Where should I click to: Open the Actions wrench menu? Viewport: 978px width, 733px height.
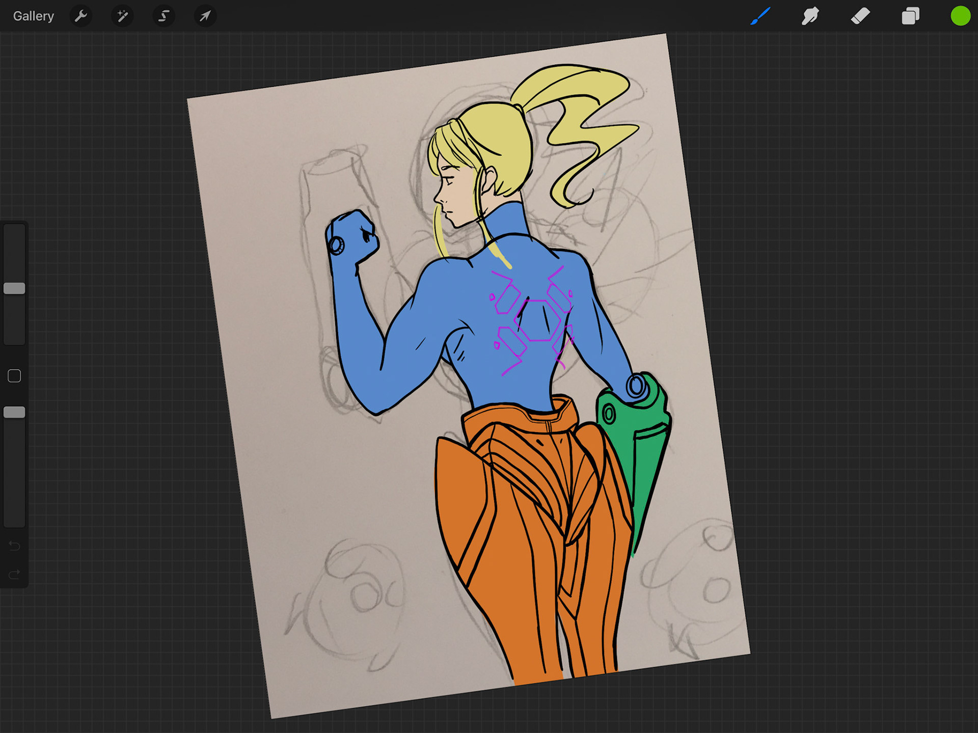click(x=81, y=16)
